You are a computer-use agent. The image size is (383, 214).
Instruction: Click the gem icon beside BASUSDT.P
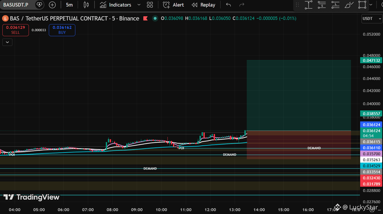(39, 5)
